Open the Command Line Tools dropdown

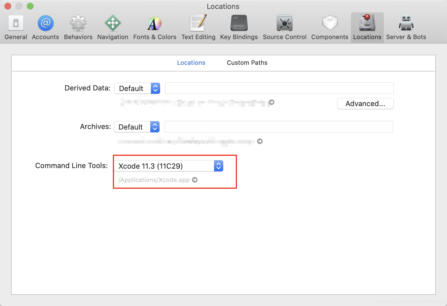click(168, 166)
